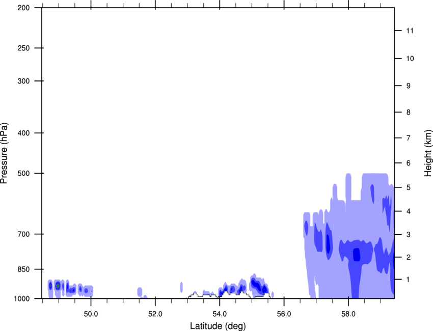Image resolution: width=433 pixels, height=331 pixels.
Task: Click the 8 km height label
Action: click(x=409, y=113)
